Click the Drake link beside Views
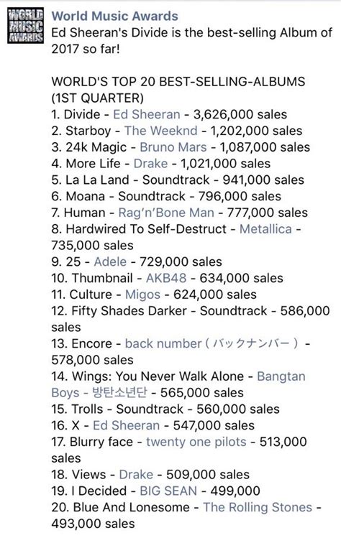The height and width of the screenshot is (538, 341). tap(136, 475)
